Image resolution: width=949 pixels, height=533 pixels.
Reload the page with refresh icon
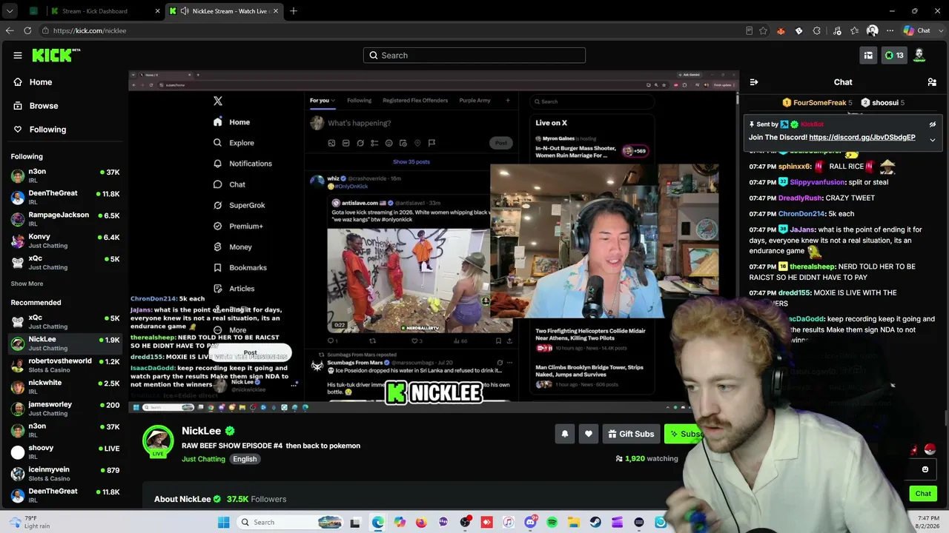pos(27,30)
